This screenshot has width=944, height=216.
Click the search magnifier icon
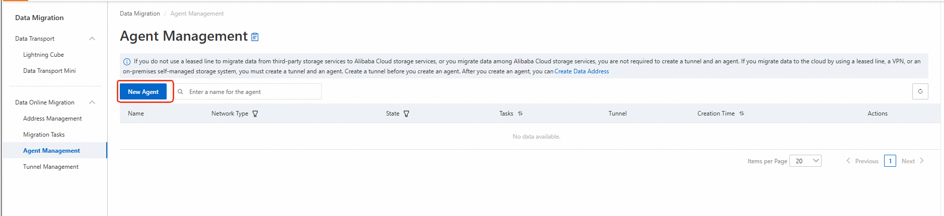180,92
